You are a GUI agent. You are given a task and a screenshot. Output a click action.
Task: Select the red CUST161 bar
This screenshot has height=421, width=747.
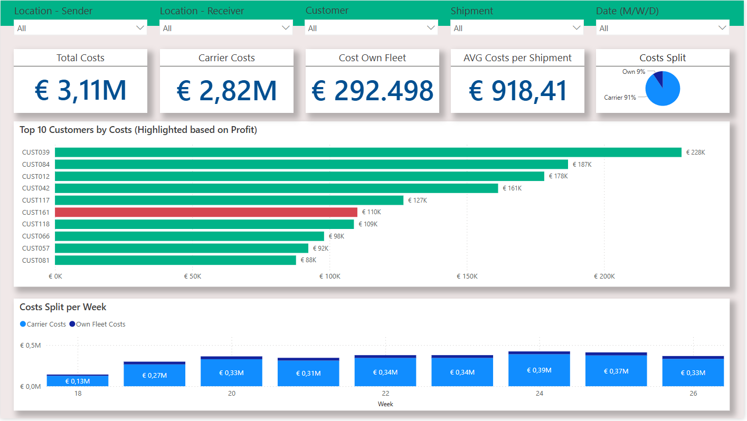(206, 212)
